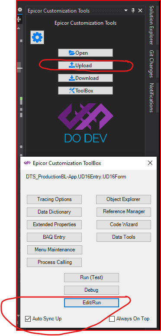This screenshot has height=336, width=161.
Task: Open Tracing Options
Action: (x=54, y=199)
